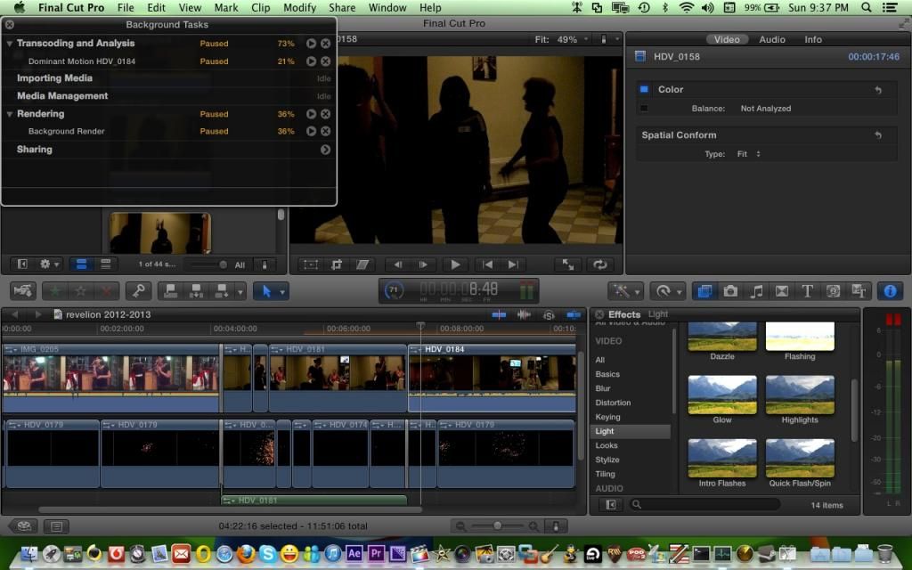Open the Retime speedometer menu
The height and width of the screenshot is (570, 912).
coord(666,291)
